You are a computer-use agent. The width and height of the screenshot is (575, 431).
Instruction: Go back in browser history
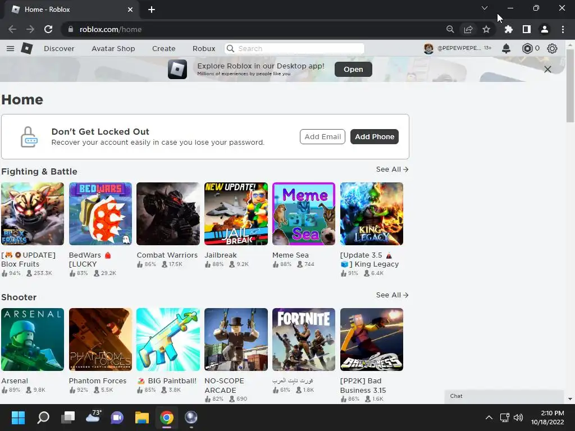[x=12, y=29]
